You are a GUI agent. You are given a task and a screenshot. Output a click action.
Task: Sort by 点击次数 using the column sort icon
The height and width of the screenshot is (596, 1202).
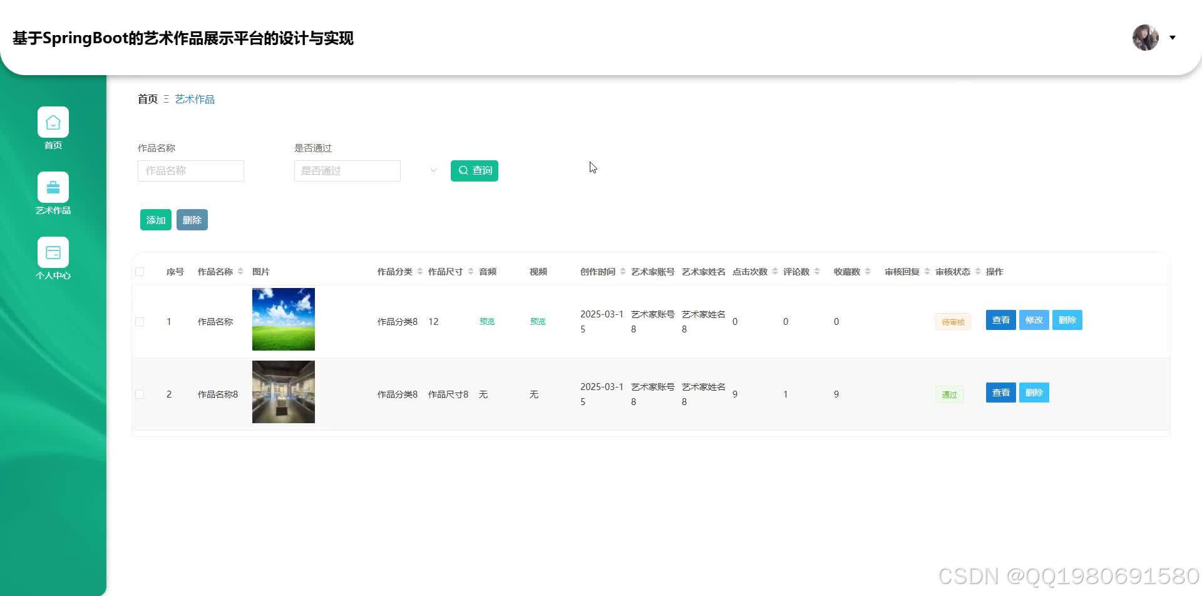click(x=774, y=271)
